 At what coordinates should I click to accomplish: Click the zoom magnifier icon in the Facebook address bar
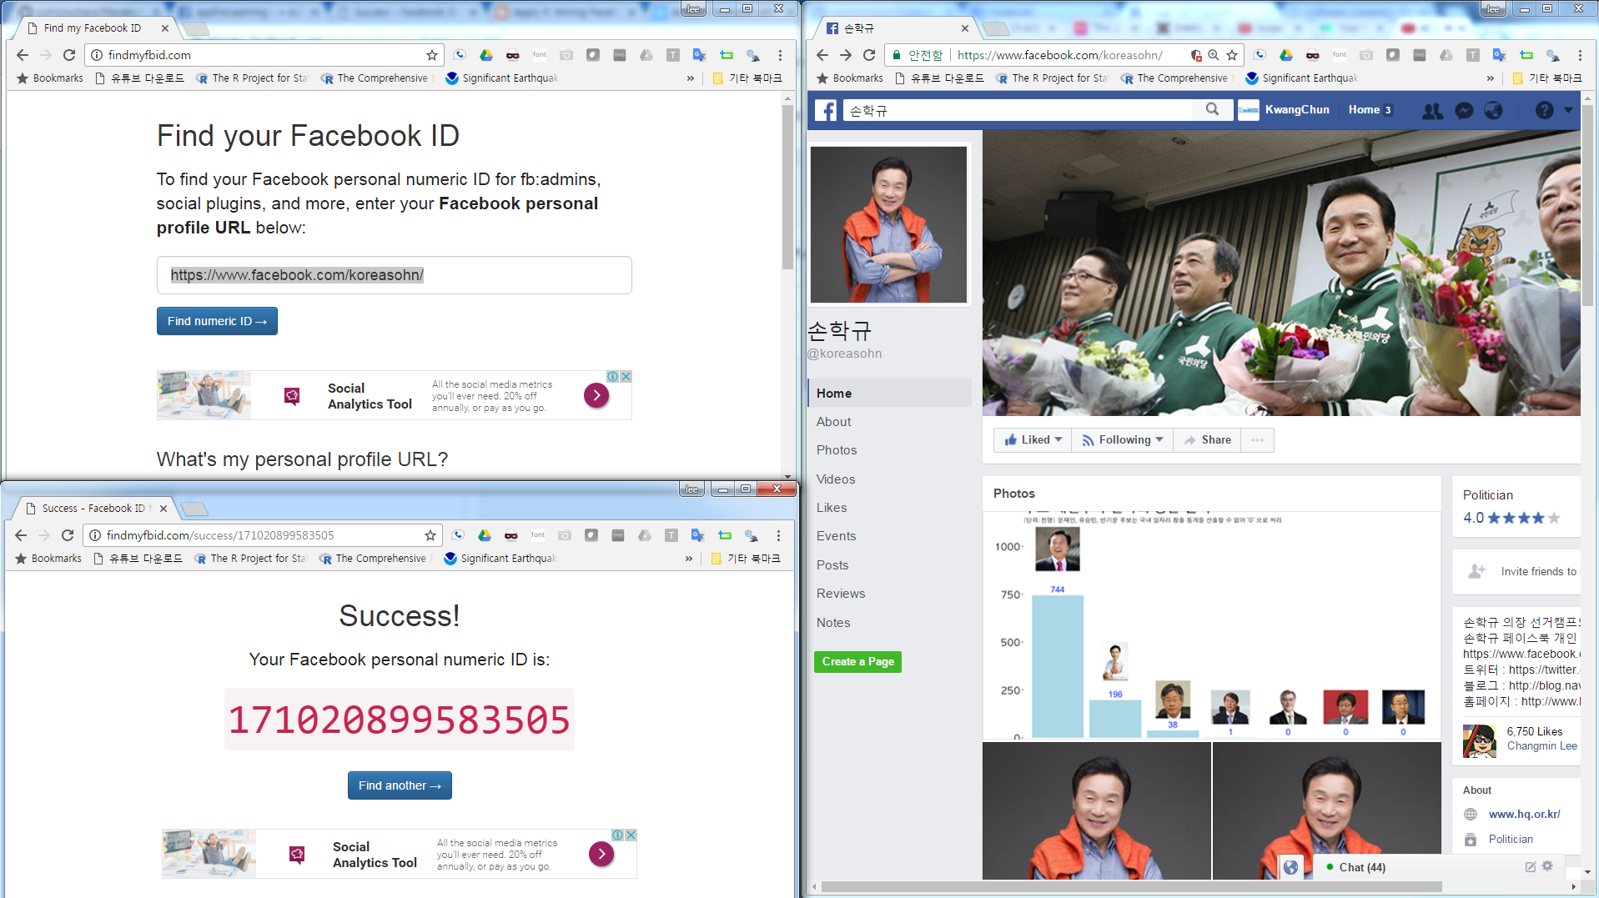coord(1214,55)
